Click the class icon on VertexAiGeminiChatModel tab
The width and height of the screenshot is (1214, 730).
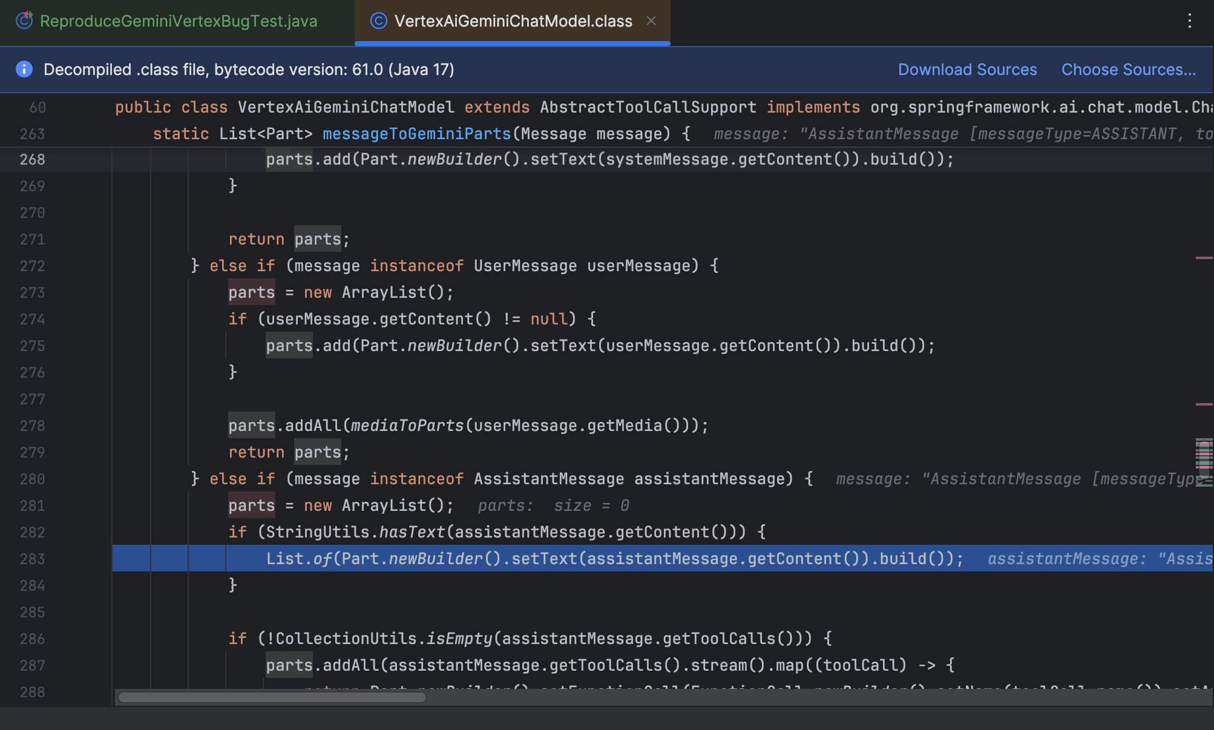click(378, 21)
